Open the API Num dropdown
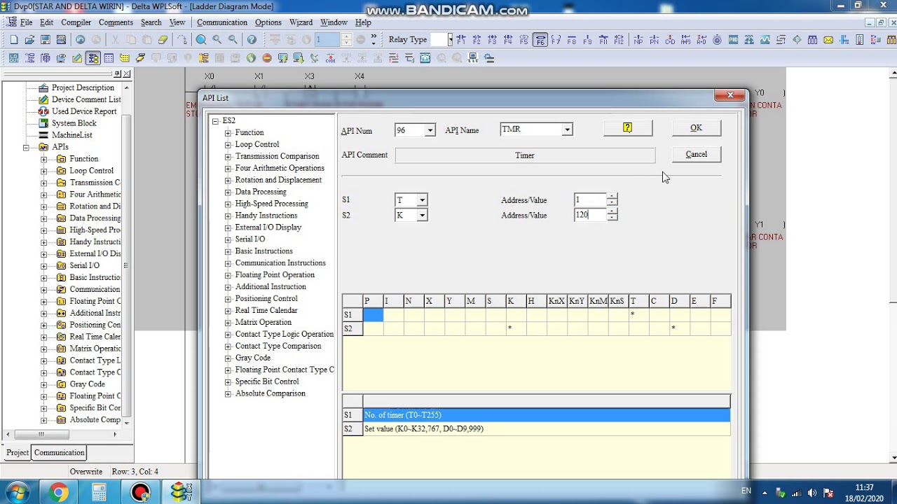 (430, 130)
